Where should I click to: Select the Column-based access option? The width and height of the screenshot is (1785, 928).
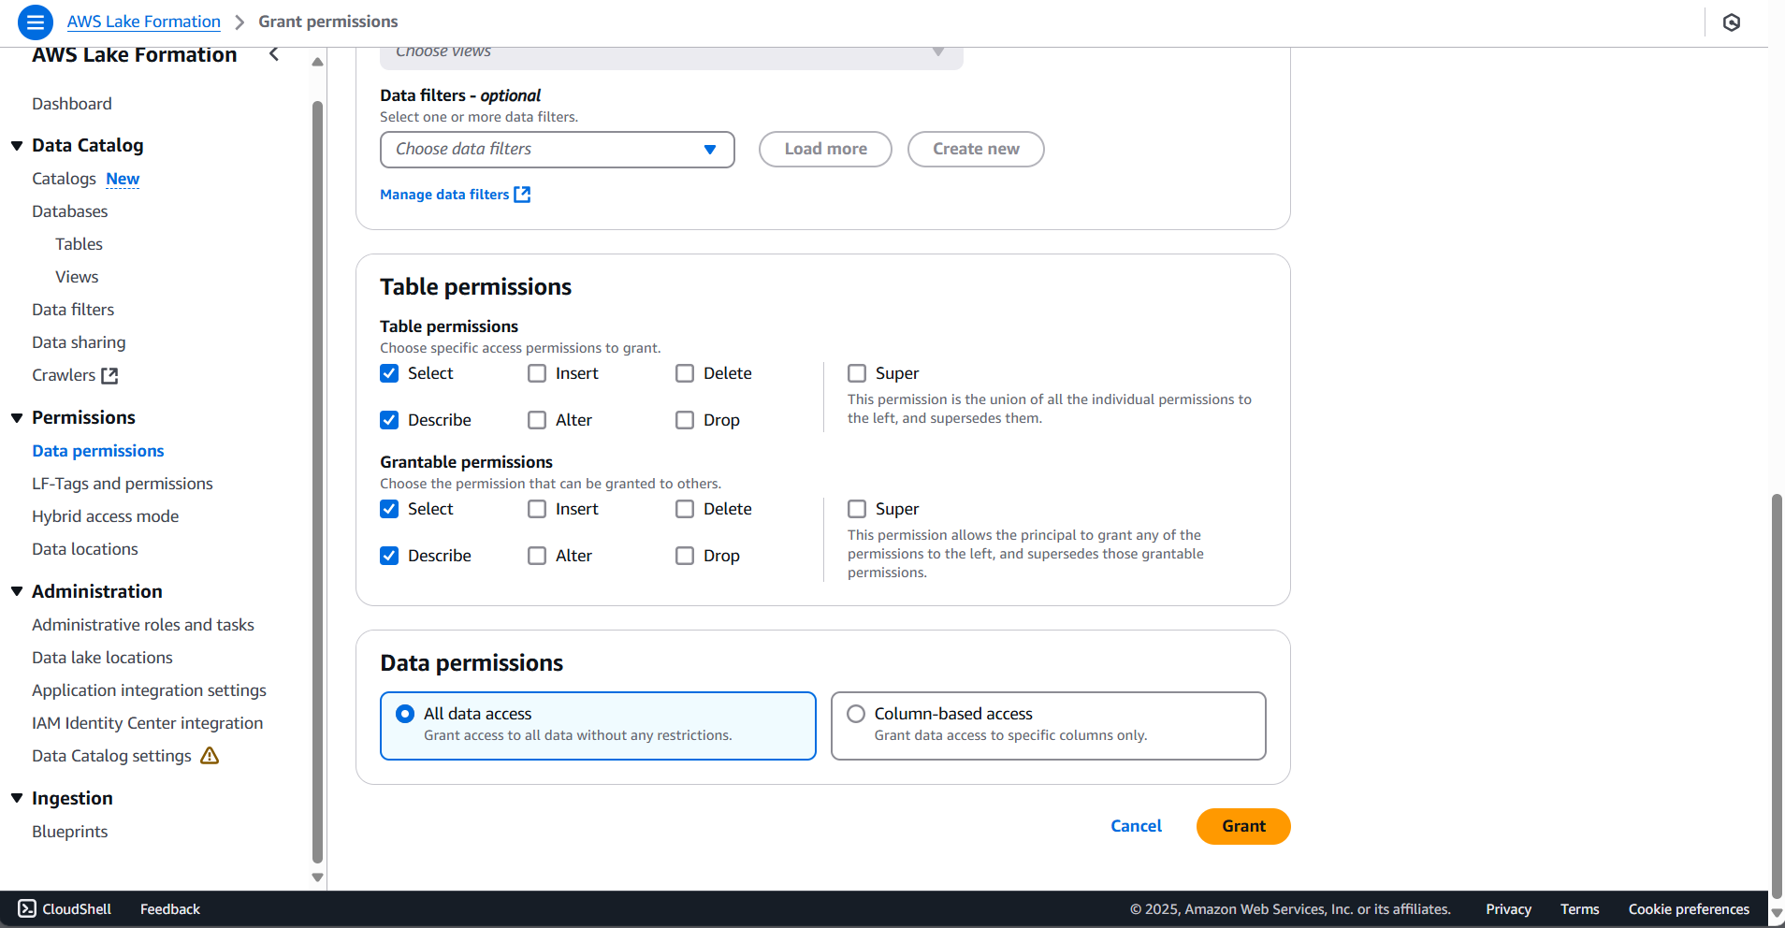[1048, 726]
